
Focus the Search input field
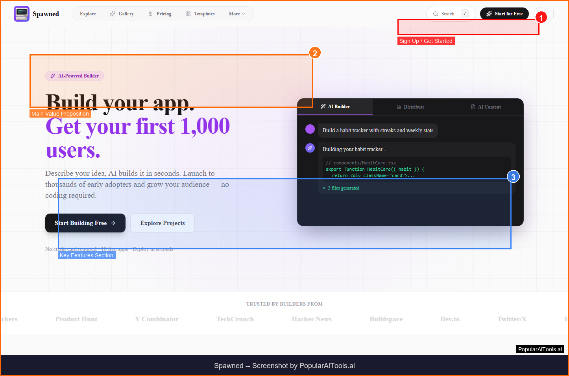tap(449, 14)
